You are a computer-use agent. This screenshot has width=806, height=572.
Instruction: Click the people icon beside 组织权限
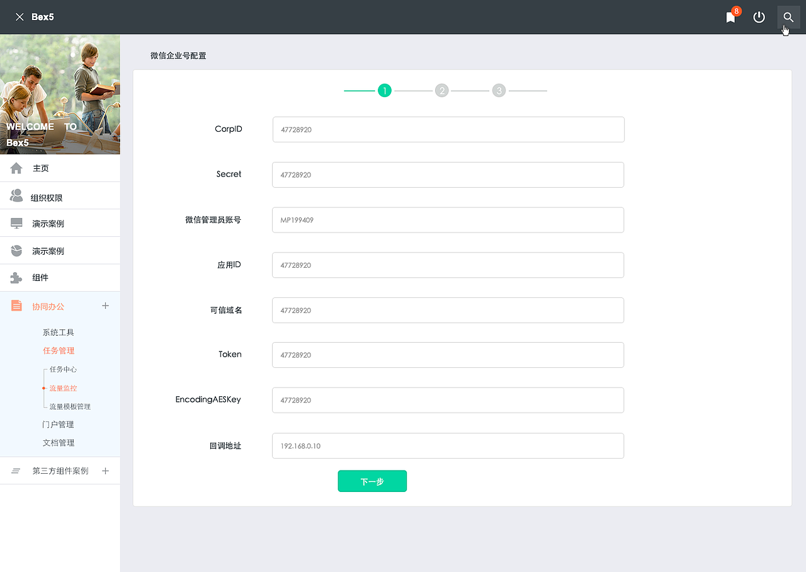click(x=16, y=196)
